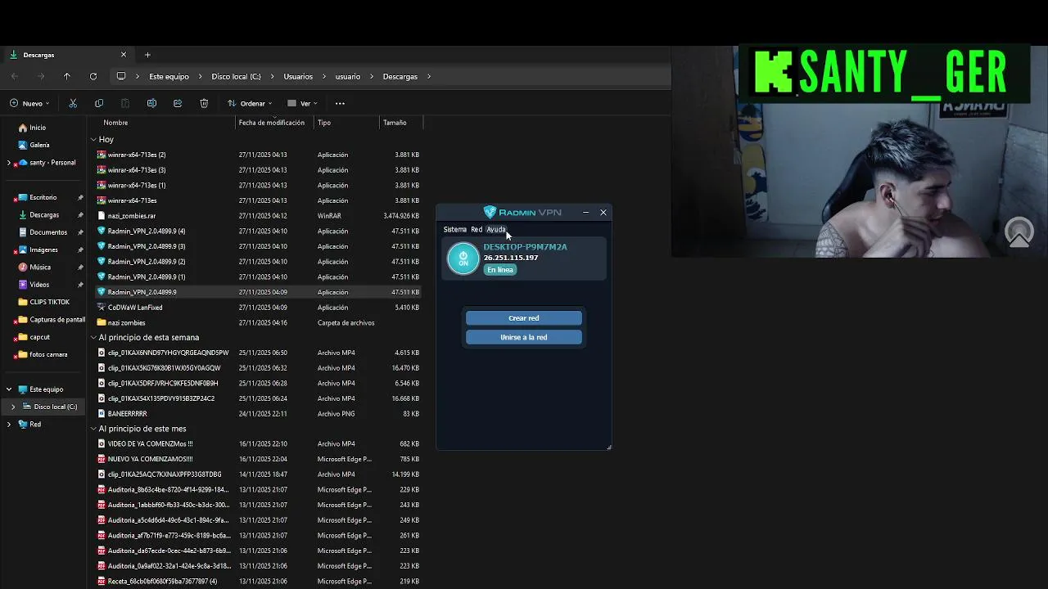Open Inicio in the sidebar

pyautogui.click(x=38, y=128)
